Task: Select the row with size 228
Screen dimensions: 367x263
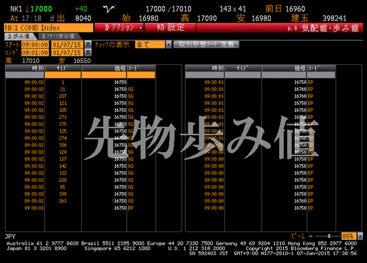Action: 80,180
